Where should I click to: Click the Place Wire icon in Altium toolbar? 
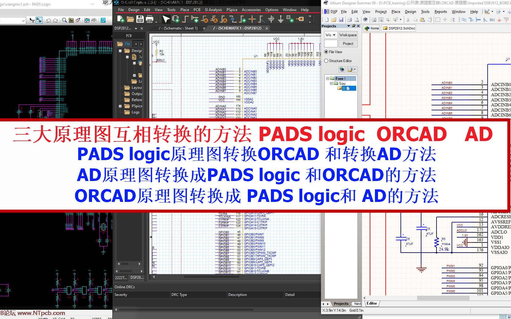pyautogui.click(x=464, y=19)
